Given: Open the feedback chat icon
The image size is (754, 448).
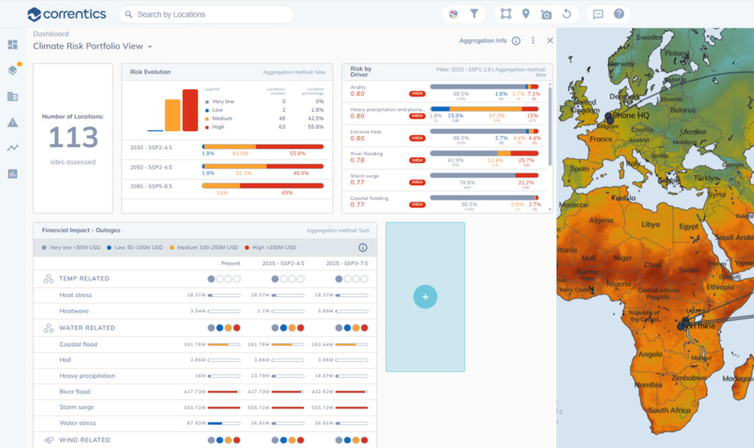Looking at the screenshot, I should tap(598, 15).
